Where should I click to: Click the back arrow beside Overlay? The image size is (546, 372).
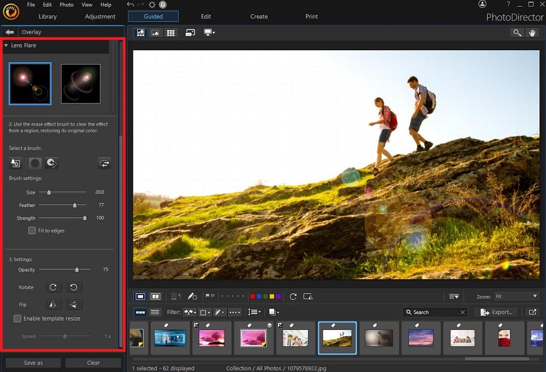pos(9,32)
